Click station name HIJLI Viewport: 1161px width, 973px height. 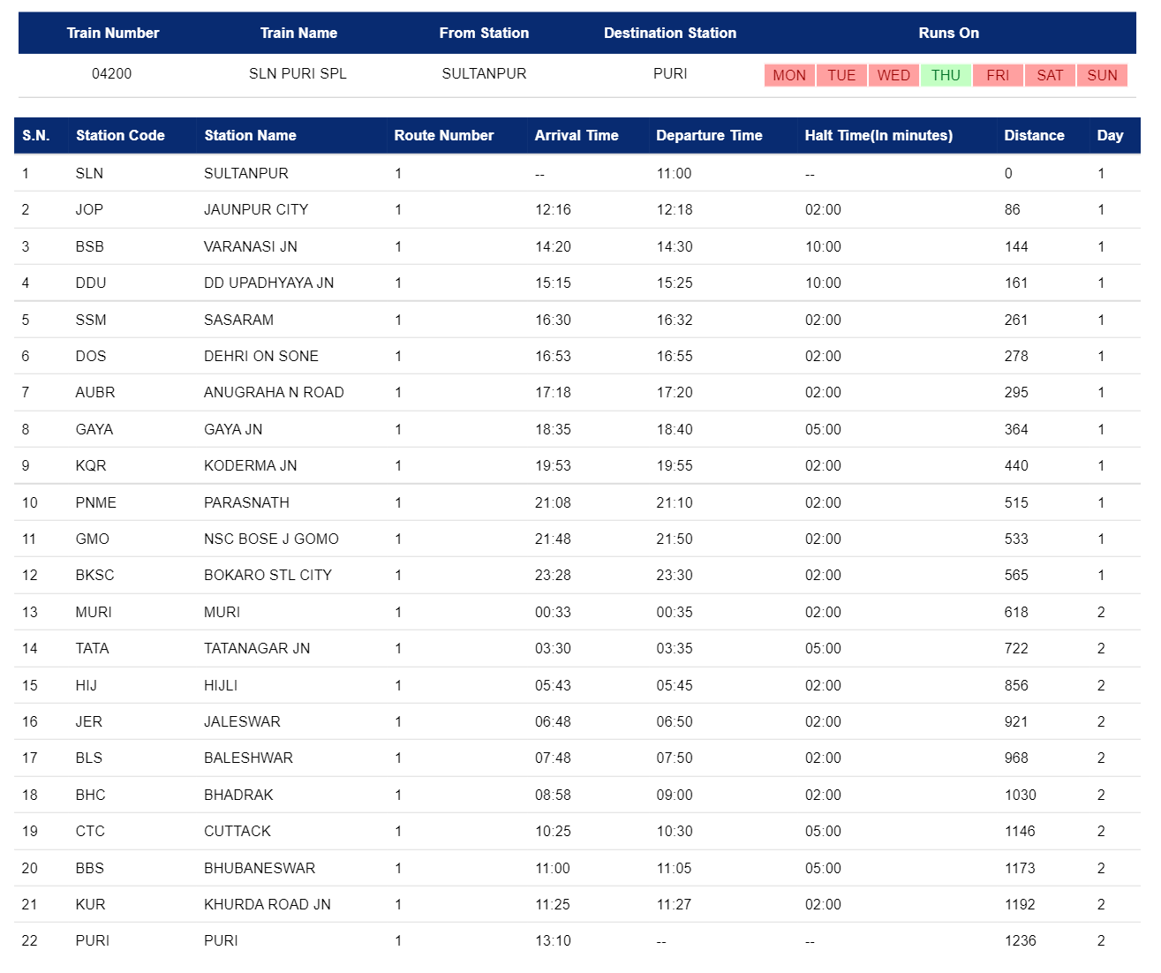click(221, 685)
